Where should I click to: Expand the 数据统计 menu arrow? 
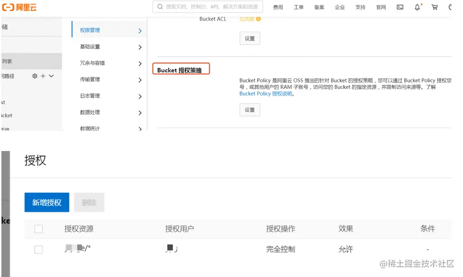click(140, 128)
